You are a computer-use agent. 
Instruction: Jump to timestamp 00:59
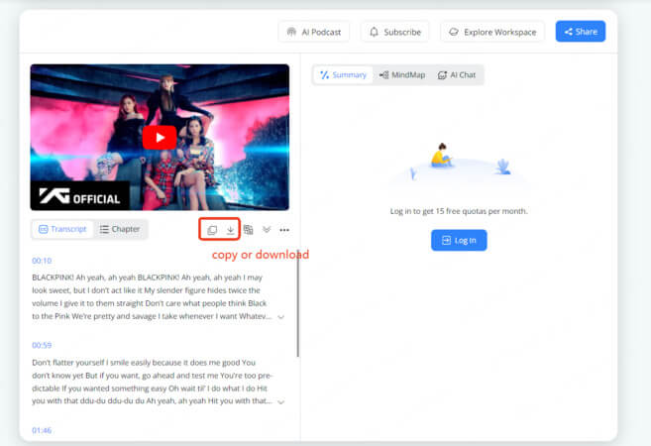[42, 345]
